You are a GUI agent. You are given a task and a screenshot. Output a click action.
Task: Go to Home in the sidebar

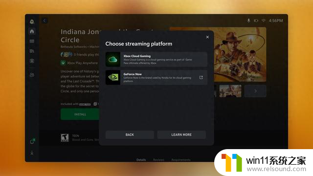(x=32, y=31)
